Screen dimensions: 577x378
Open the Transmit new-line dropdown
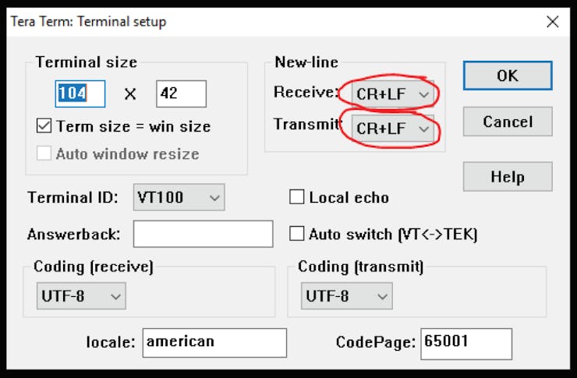pos(393,129)
